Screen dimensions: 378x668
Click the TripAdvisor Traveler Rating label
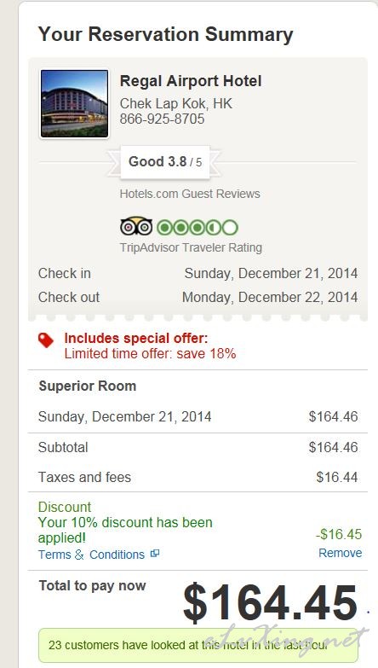(191, 247)
